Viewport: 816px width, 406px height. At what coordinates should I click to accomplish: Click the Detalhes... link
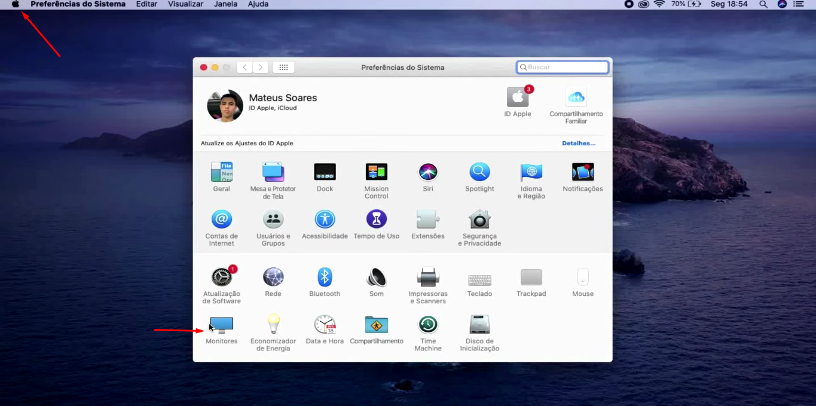pos(578,144)
